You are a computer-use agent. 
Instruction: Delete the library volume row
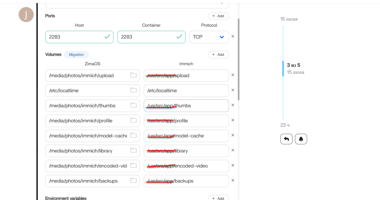coord(233,150)
